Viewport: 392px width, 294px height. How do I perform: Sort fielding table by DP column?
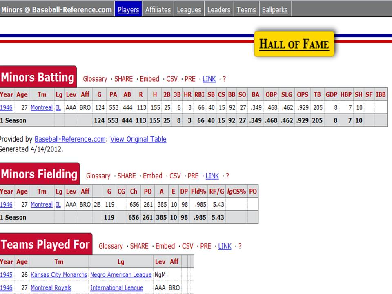click(184, 191)
